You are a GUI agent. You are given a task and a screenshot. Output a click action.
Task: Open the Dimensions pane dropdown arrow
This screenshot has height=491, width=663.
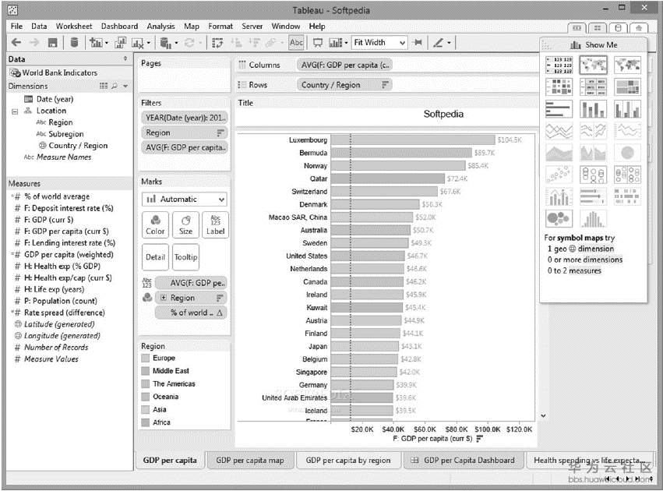point(125,86)
